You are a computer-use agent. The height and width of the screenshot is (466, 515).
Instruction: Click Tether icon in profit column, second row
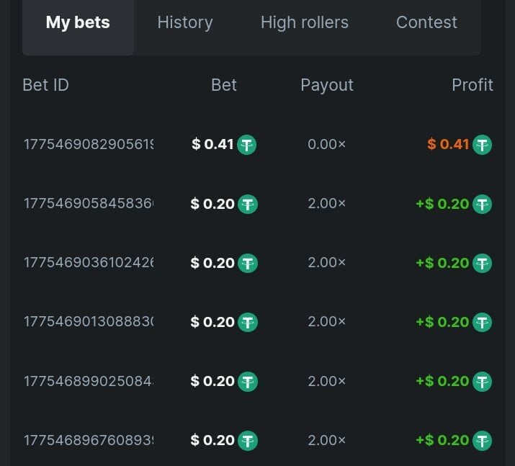coord(482,204)
